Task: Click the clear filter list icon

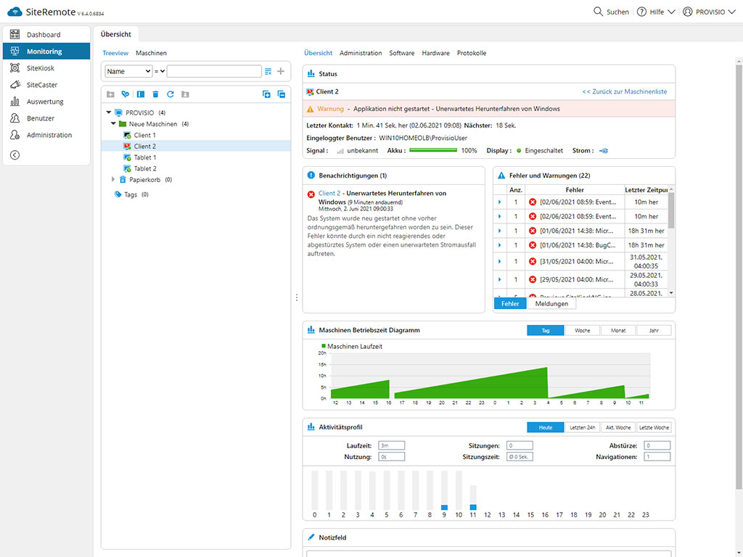Action: click(x=268, y=71)
